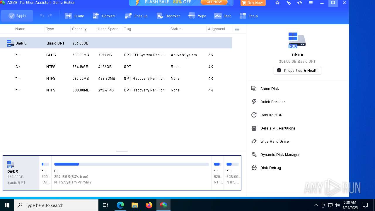Select Disk 0 block in disk map
The width and height of the screenshot is (375, 211).
click(x=21, y=173)
